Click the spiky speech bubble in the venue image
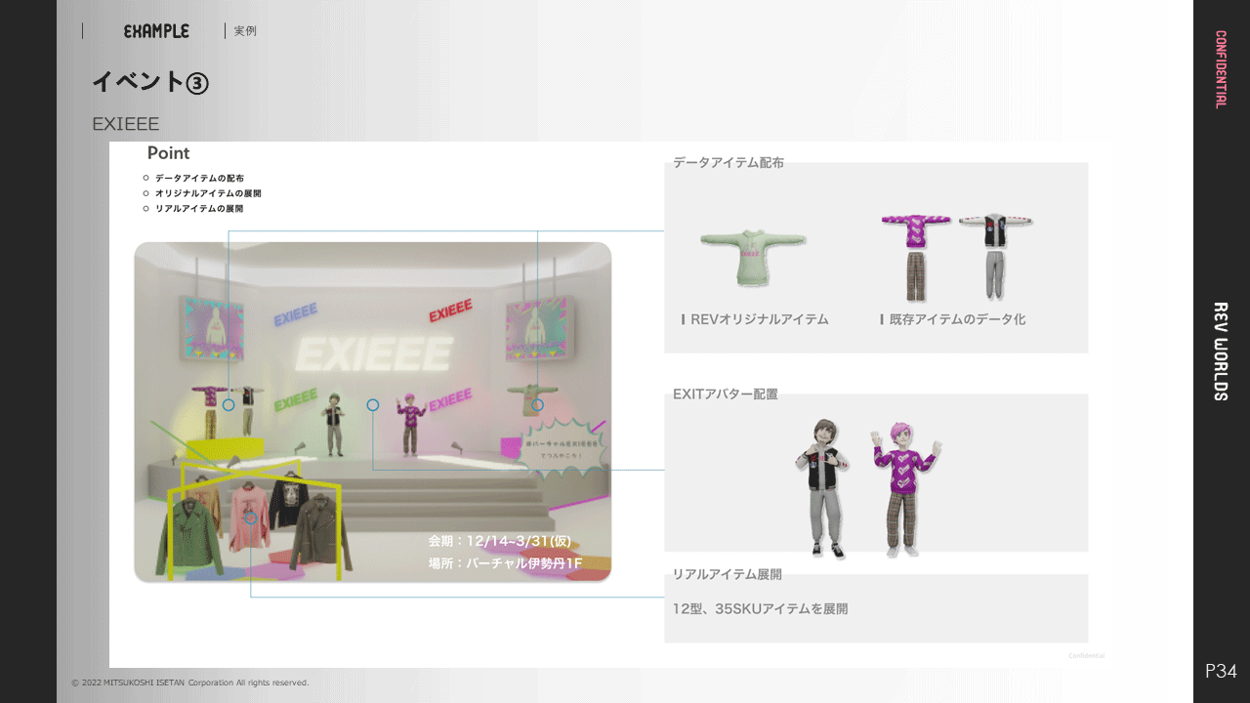The image size is (1250, 703). tap(563, 449)
